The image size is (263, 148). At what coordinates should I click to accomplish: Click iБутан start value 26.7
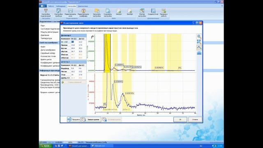[73, 51]
